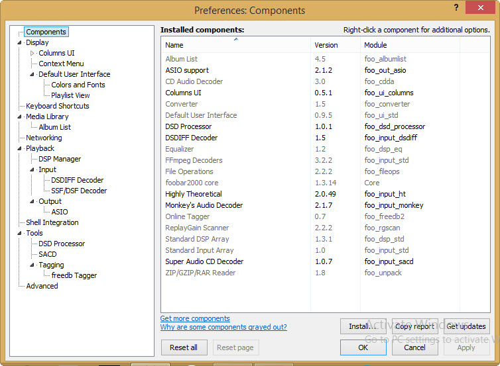Image resolution: width=500 pixels, height=366 pixels.
Task: Open Album List under Media Library
Action: [55, 127]
